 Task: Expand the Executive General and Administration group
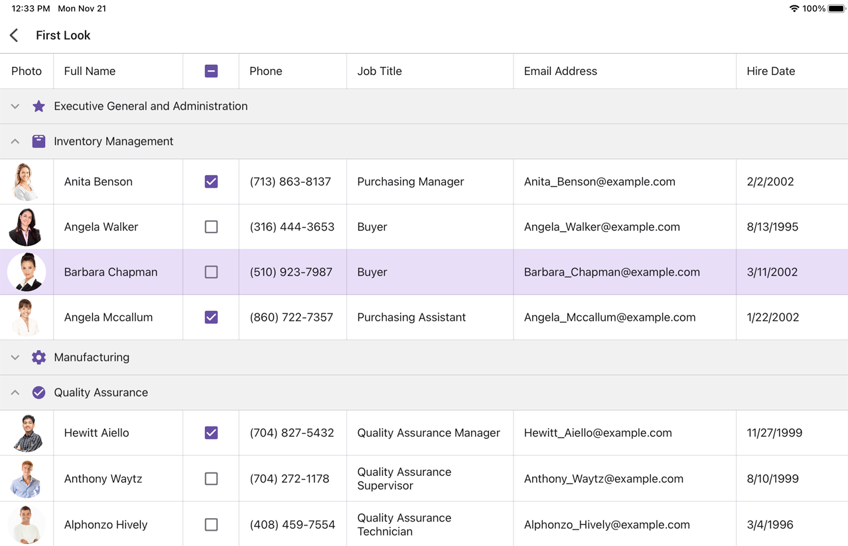tap(15, 106)
